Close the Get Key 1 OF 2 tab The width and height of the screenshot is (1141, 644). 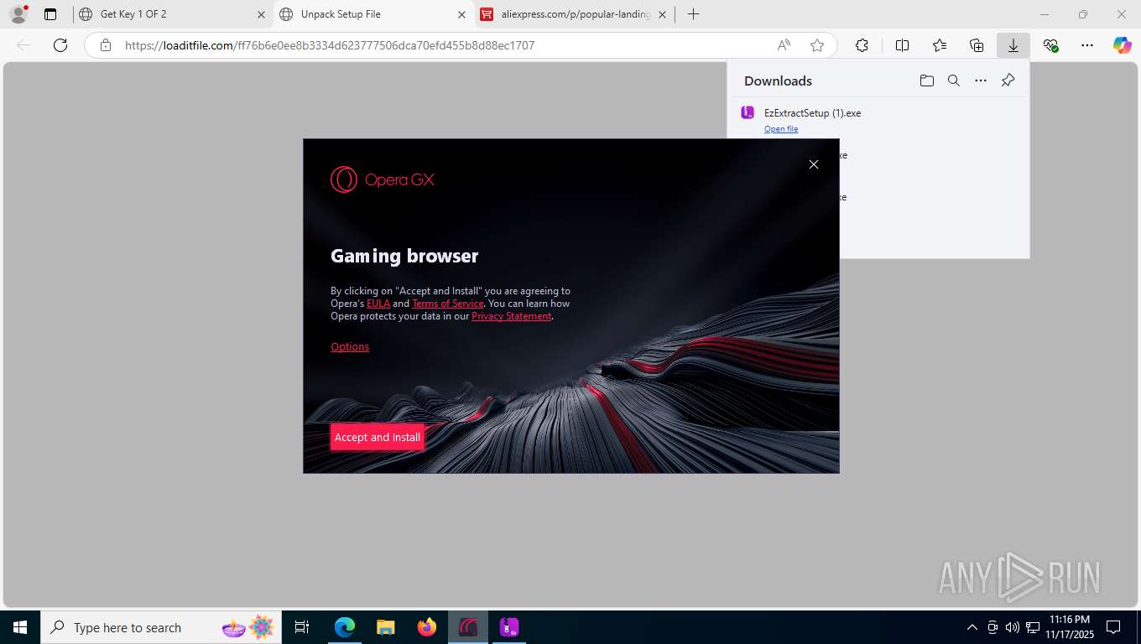pyautogui.click(x=261, y=14)
